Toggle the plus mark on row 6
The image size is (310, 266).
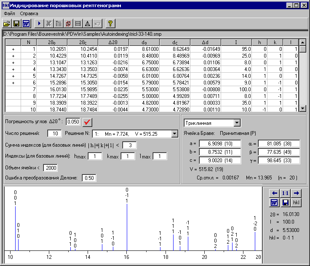(x=13, y=83)
